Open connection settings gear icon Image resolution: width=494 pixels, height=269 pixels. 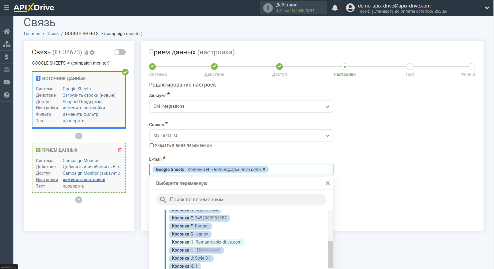click(92, 52)
